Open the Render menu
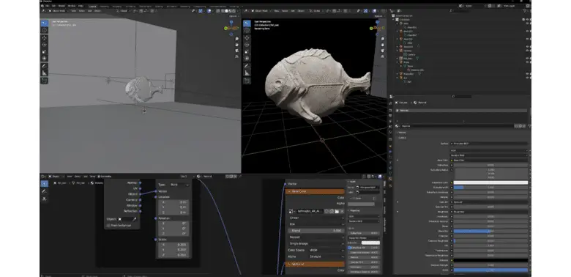 coord(62,6)
